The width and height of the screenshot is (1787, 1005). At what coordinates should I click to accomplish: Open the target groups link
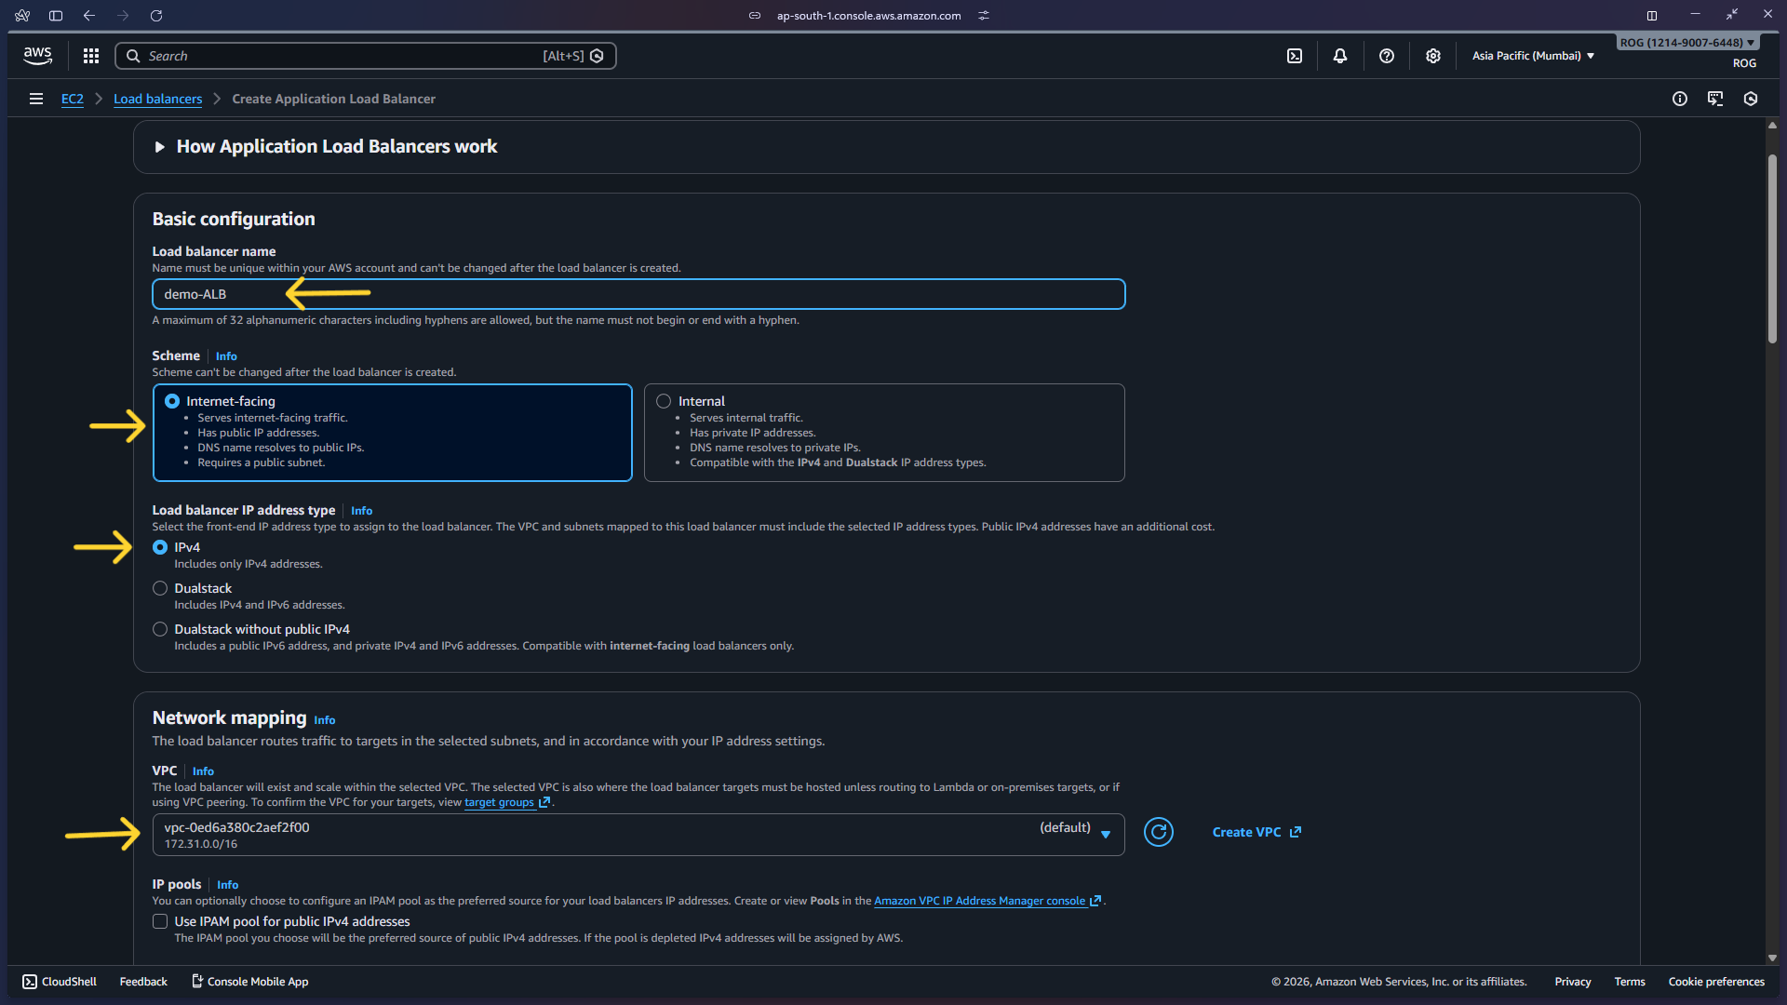[x=499, y=802]
